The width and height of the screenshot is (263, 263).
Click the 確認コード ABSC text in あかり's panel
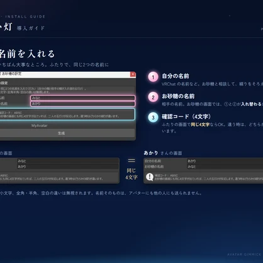click(166, 176)
